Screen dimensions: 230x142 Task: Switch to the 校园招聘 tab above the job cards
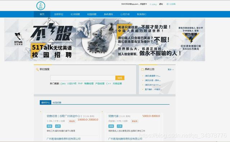coord(57,103)
